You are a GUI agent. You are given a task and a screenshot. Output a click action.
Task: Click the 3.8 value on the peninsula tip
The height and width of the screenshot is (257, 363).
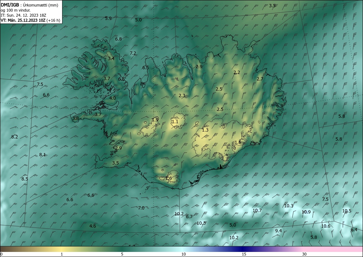[76, 119]
